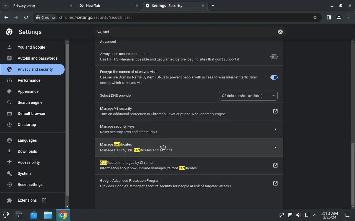The image size is (355, 221).
Task: Open the Select DNS provider dropdown
Action: [x=248, y=96]
